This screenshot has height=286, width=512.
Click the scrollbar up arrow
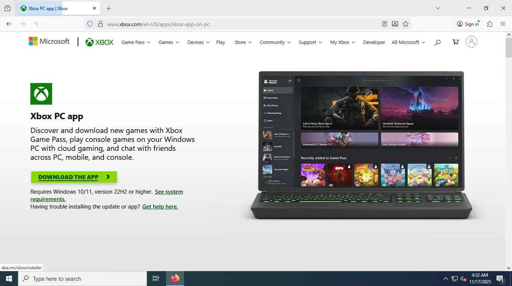[x=509, y=35]
